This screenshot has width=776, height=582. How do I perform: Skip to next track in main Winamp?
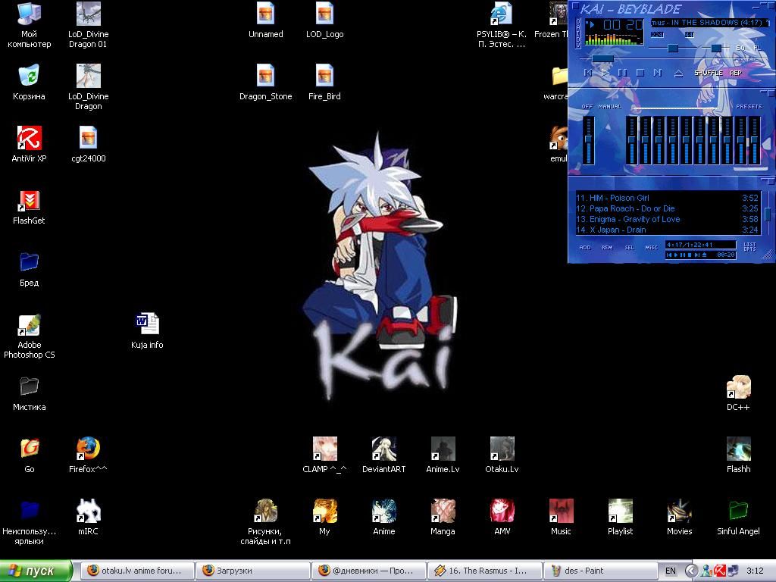tap(658, 73)
